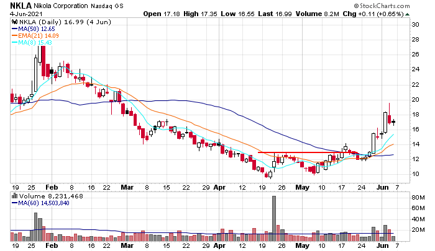Screen dimensions: 435x251
Task: Click the 40M label on the volume axis
Action: 418,219
